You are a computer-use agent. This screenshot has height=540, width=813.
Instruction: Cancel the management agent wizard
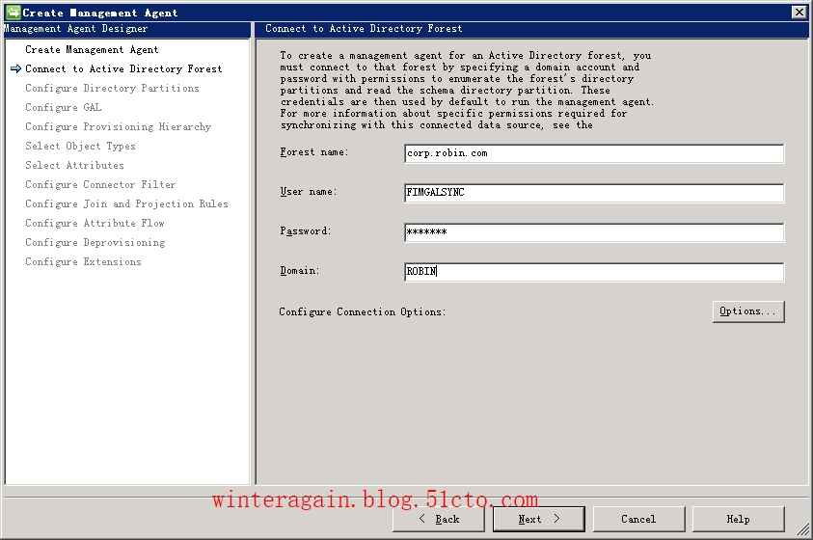click(638, 519)
